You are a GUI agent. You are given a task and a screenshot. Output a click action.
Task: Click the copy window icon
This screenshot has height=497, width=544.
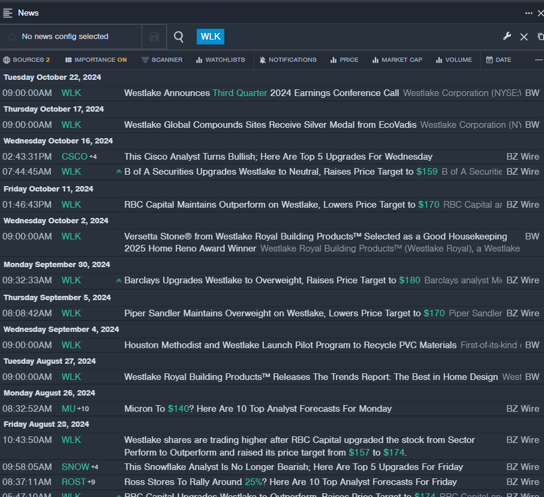(x=540, y=37)
